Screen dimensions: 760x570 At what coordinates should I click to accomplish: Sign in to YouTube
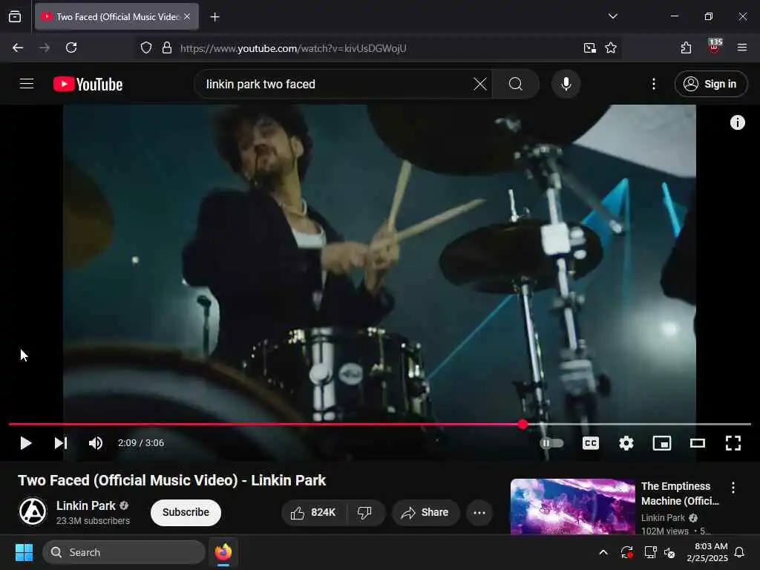tap(710, 84)
